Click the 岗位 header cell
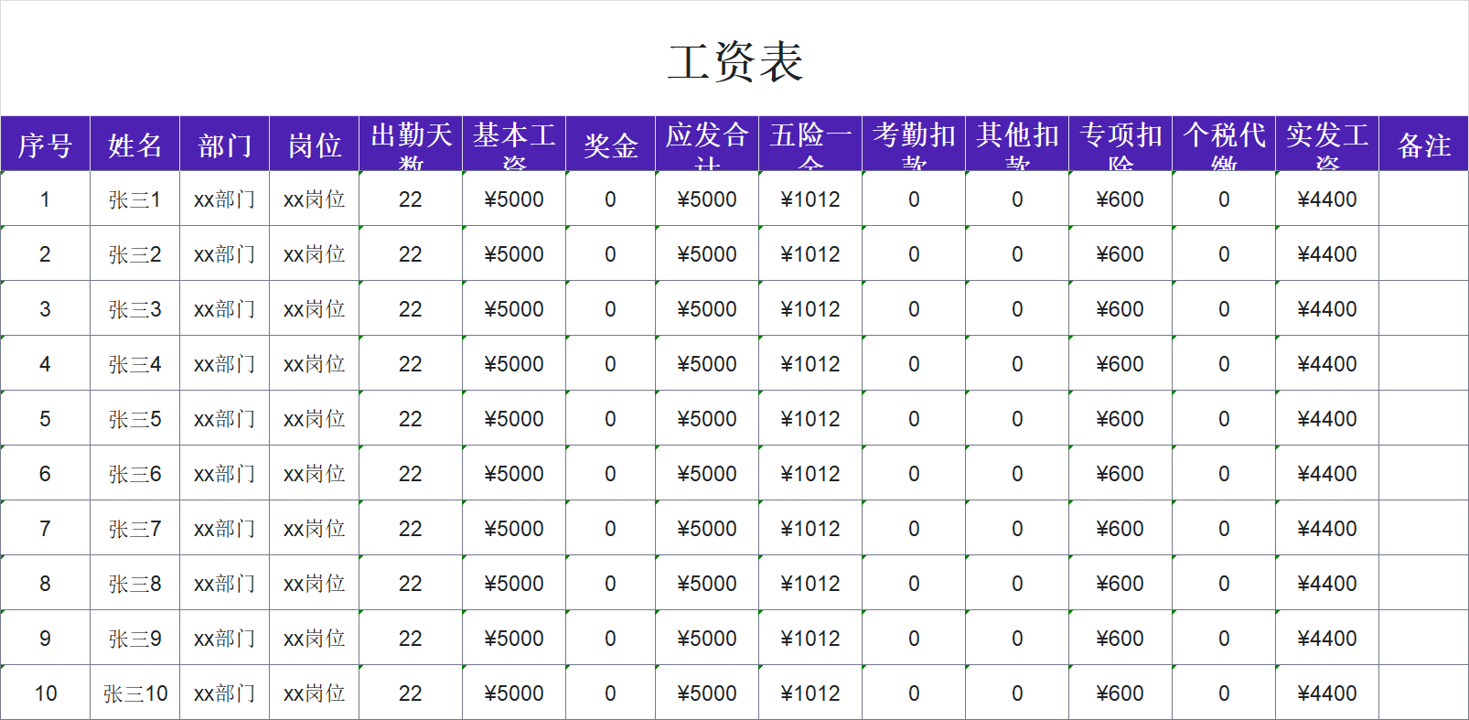 point(314,145)
